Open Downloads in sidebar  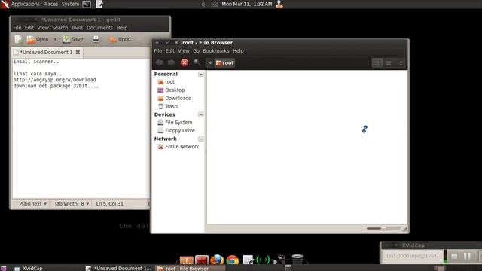pyautogui.click(x=178, y=98)
